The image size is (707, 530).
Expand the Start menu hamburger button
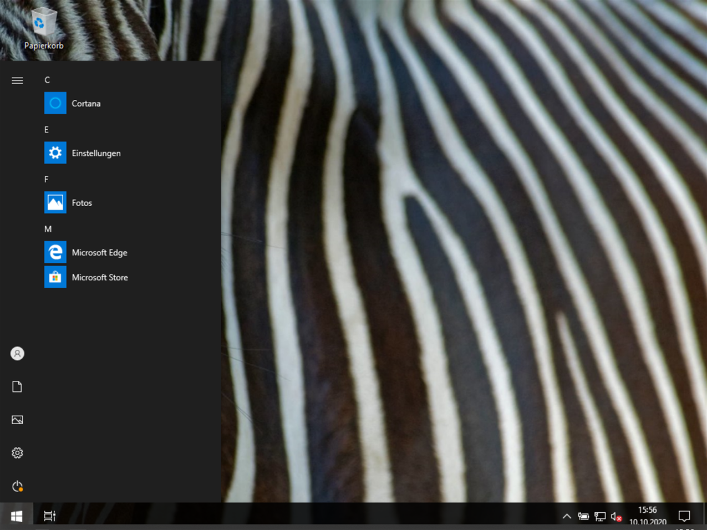tap(17, 80)
